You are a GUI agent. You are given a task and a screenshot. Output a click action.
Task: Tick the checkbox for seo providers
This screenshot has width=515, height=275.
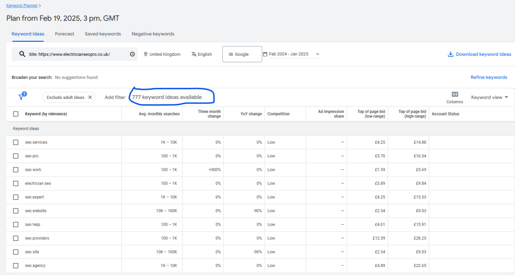coord(16,238)
